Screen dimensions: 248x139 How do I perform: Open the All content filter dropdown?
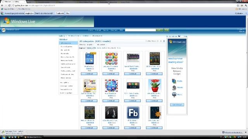click(102, 45)
